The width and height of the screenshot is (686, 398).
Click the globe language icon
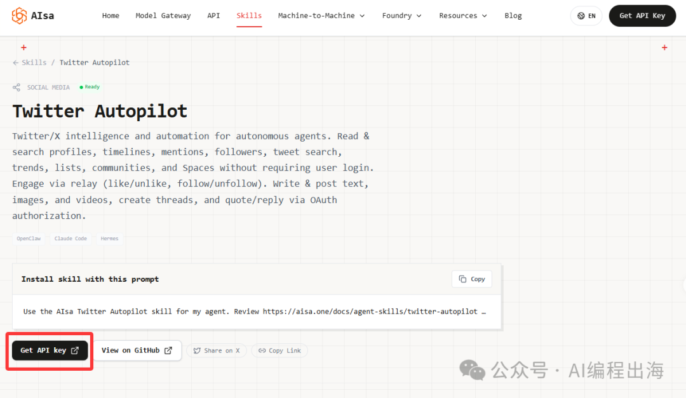point(581,16)
